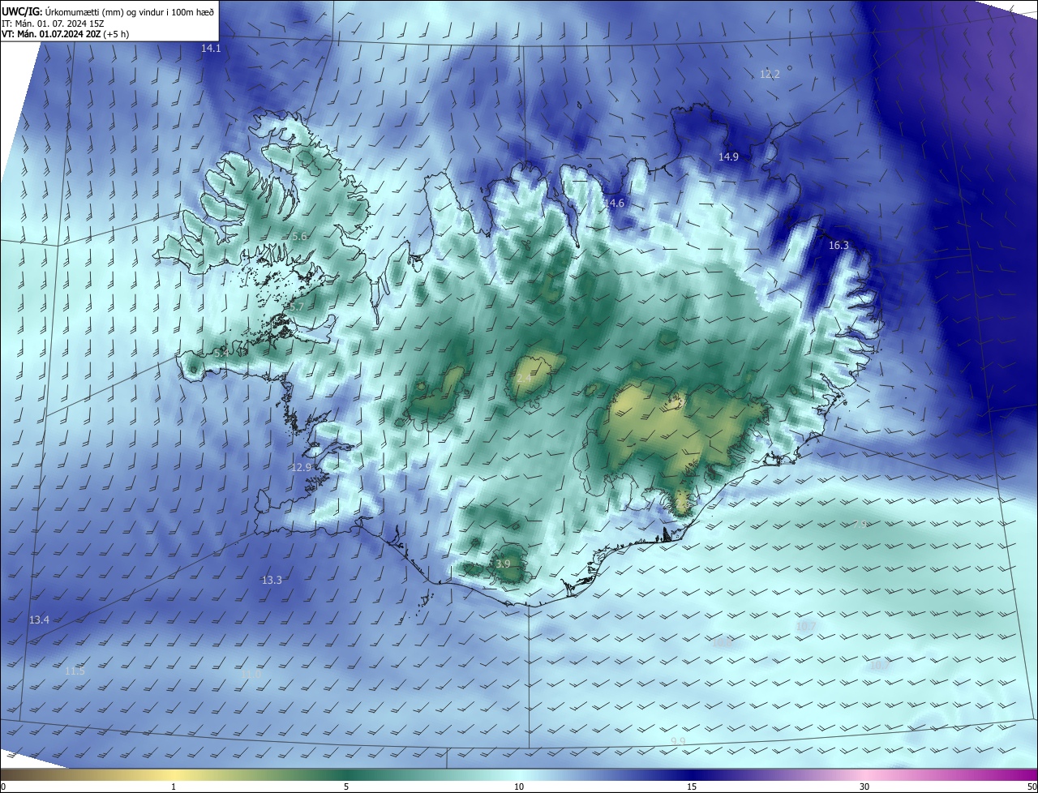Click the 14.6 value label on the map
The image size is (1038, 793).
point(614,203)
